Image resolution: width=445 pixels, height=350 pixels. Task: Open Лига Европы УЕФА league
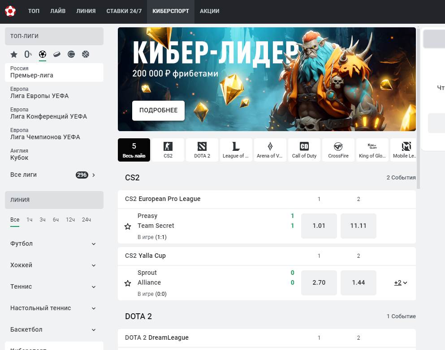pos(54,93)
